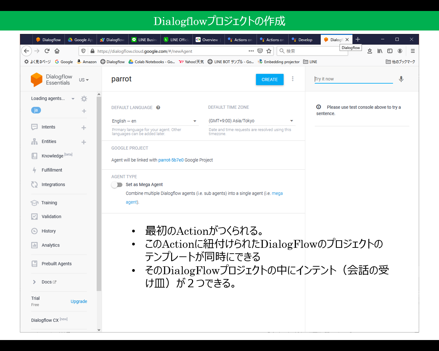Open the 他のブックマーク folder
Image resolution: width=439 pixels, height=351 pixels.
400,62
